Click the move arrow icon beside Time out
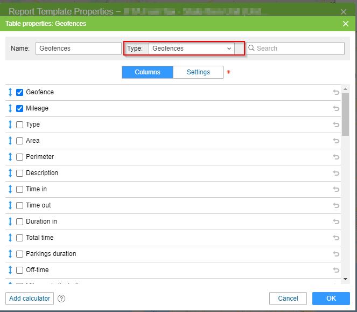 tap(10, 205)
